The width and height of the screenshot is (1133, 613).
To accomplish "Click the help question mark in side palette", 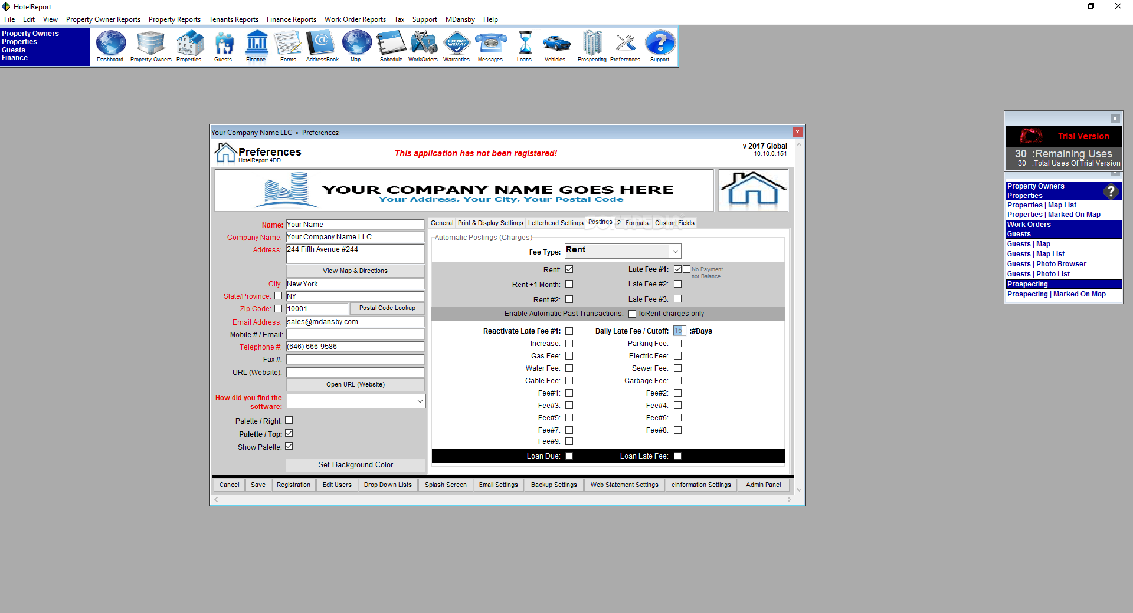I will click(x=1111, y=191).
